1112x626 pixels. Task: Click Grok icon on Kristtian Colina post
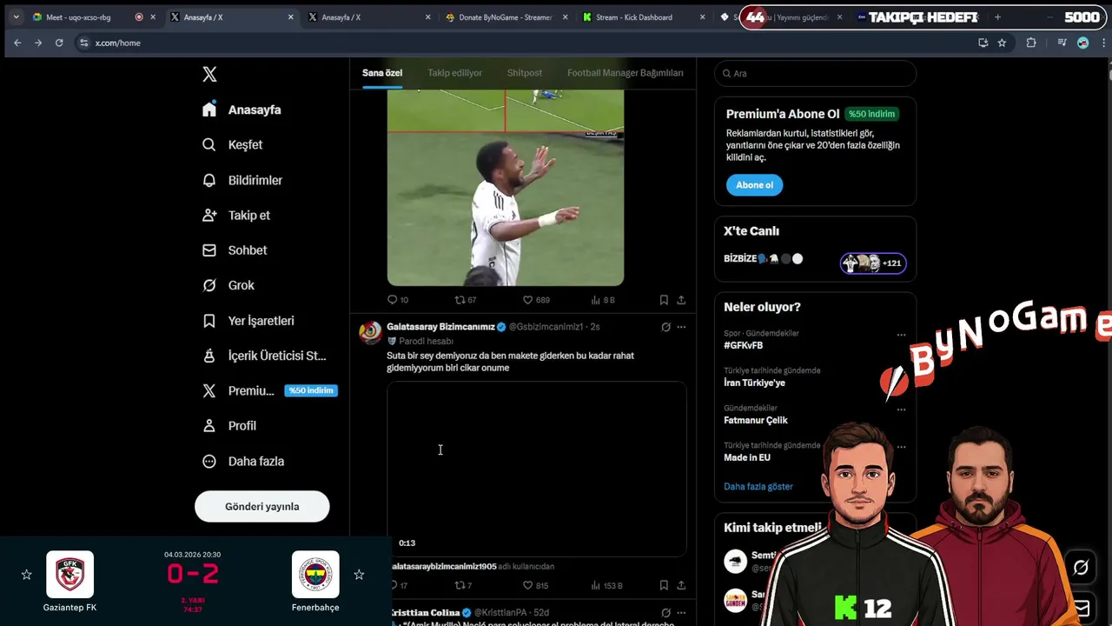click(x=665, y=613)
